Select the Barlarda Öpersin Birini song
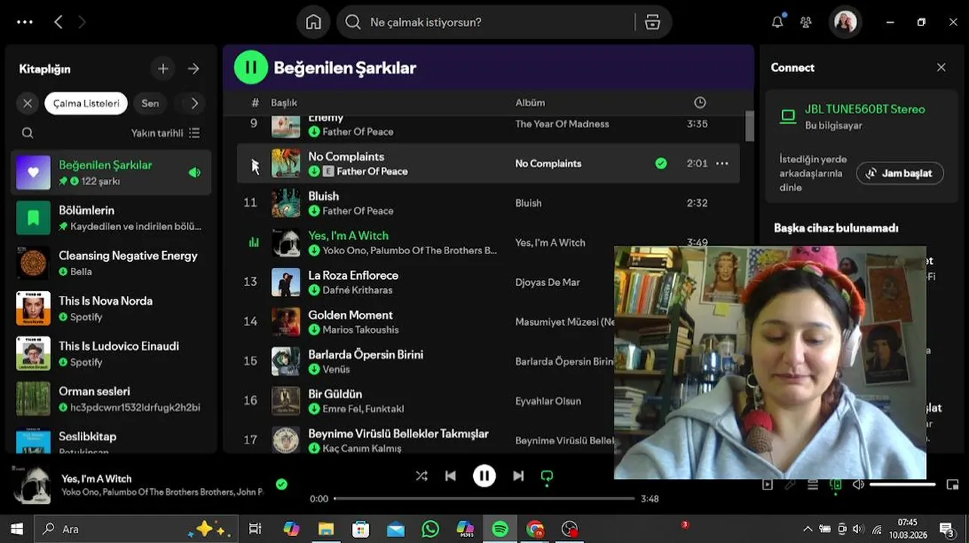 click(x=365, y=354)
